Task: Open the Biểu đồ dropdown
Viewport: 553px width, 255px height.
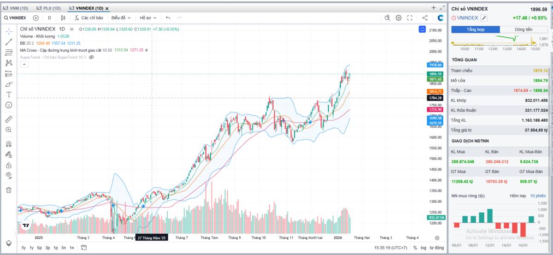Action: [121, 18]
